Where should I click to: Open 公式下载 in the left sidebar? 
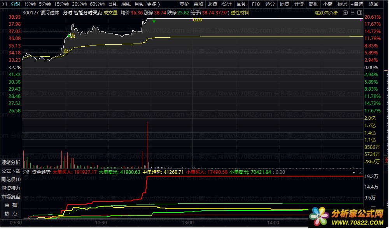tap(11, 171)
